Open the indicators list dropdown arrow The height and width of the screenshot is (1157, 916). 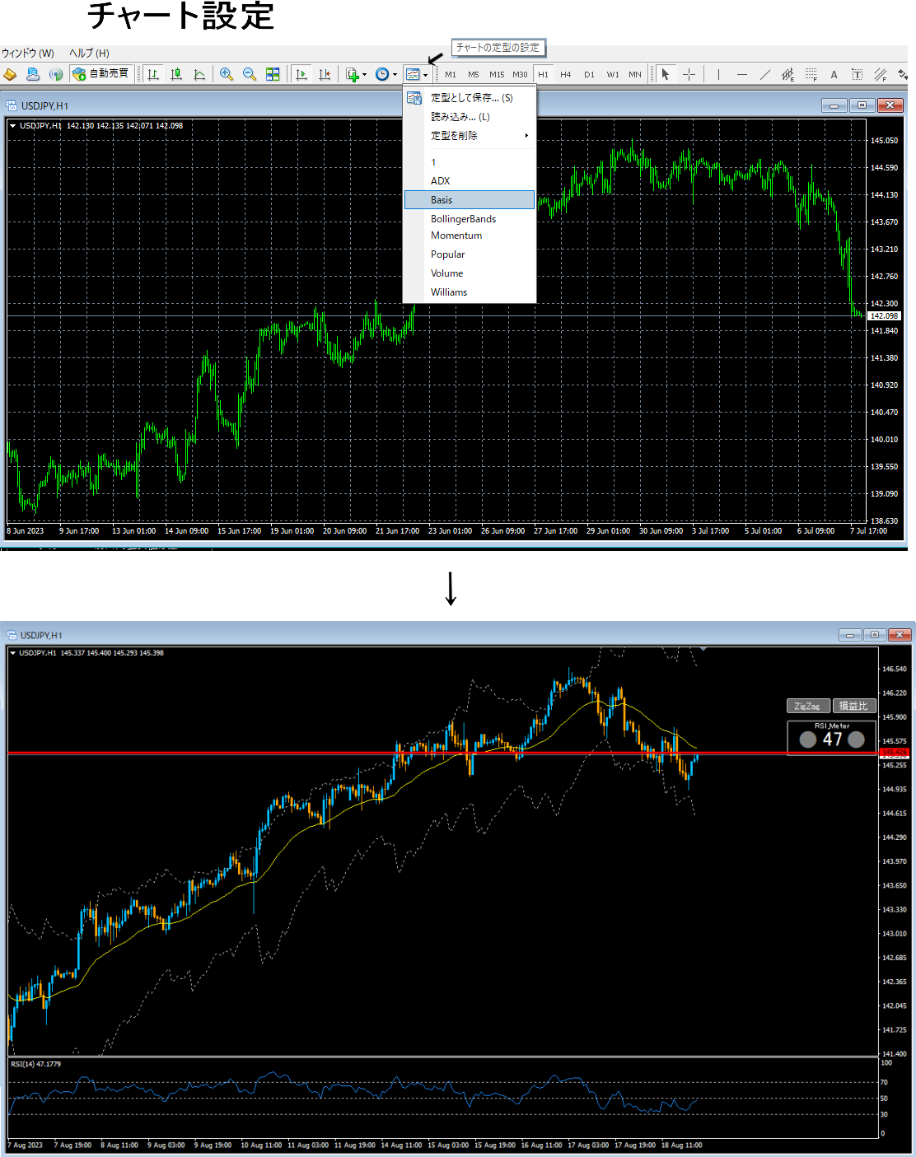[364, 75]
